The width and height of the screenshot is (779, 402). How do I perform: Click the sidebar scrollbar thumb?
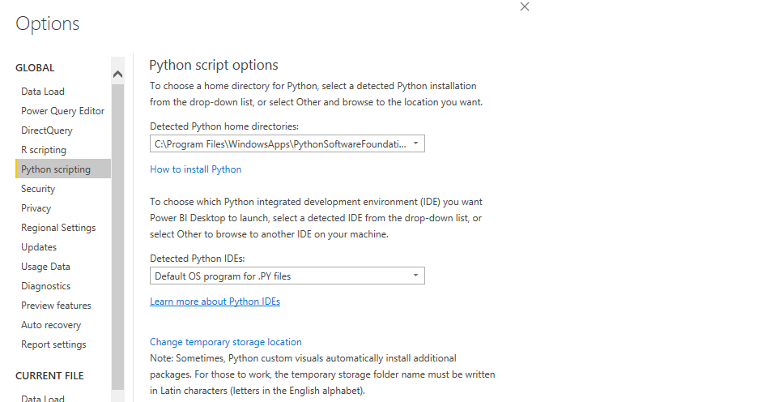(117, 237)
